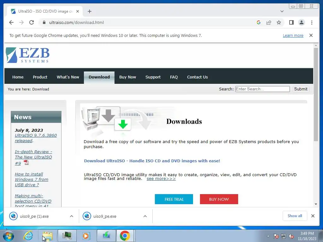Focus the Enter Search input field
323x242 pixels.
click(x=262, y=89)
